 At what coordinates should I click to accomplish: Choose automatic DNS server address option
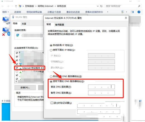coord(51,76)
